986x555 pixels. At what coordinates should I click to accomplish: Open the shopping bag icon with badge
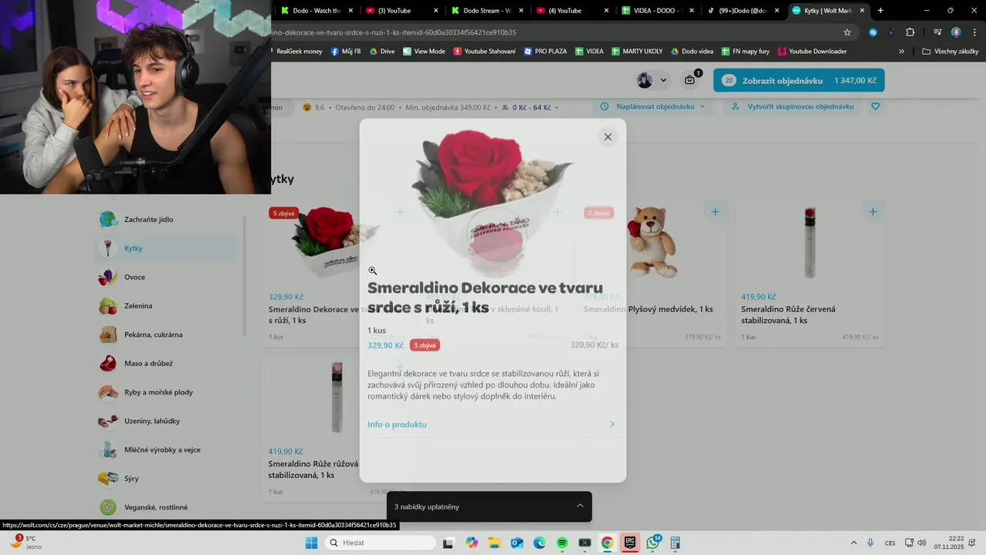(690, 80)
